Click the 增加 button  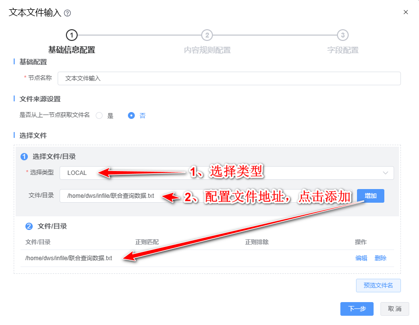[371, 196]
